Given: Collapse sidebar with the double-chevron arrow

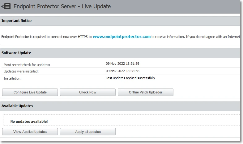Looking at the screenshot, I should [2, 6].
